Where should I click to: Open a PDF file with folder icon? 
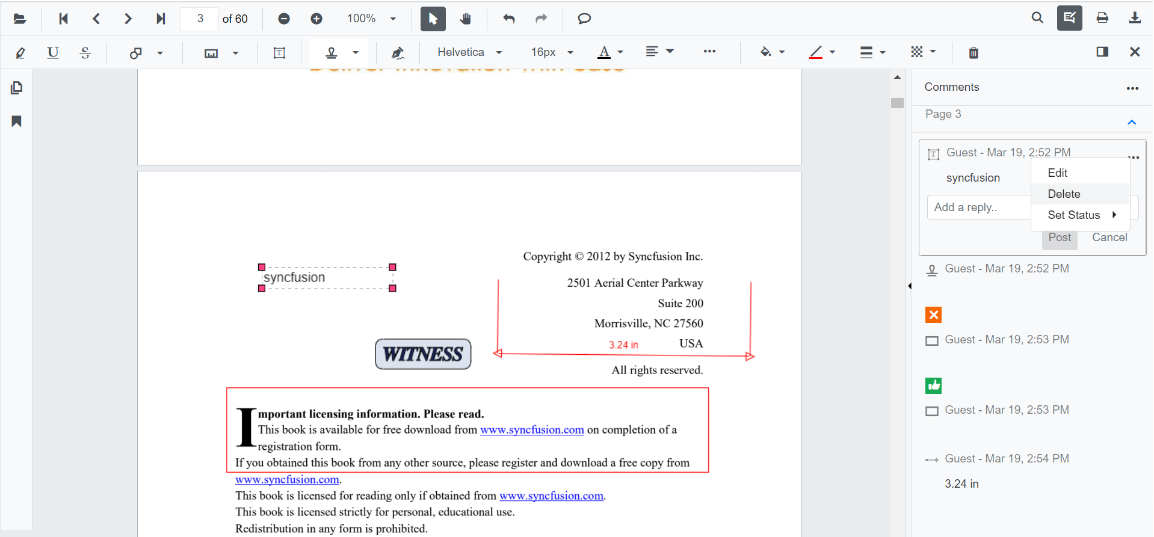(x=20, y=19)
